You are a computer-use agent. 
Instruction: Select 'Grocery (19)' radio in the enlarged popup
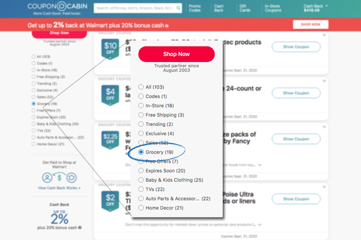tap(141, 152)
